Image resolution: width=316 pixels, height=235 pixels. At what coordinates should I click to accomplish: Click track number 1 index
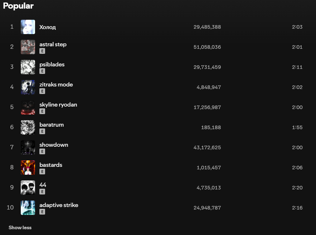tap(12, 27)
